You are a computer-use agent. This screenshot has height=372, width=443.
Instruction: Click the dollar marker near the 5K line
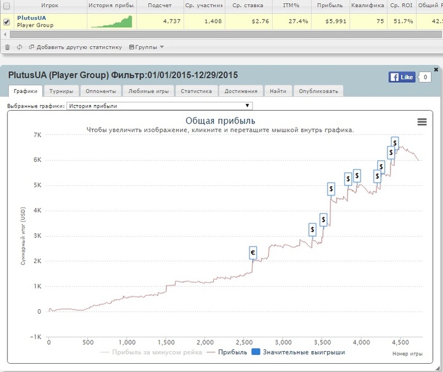331,189
